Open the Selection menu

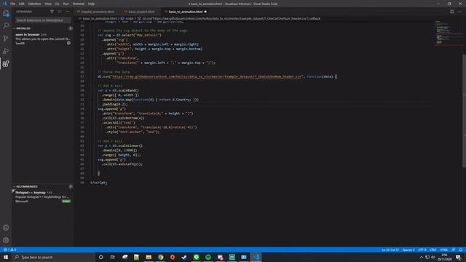click(x=34, y=4)
